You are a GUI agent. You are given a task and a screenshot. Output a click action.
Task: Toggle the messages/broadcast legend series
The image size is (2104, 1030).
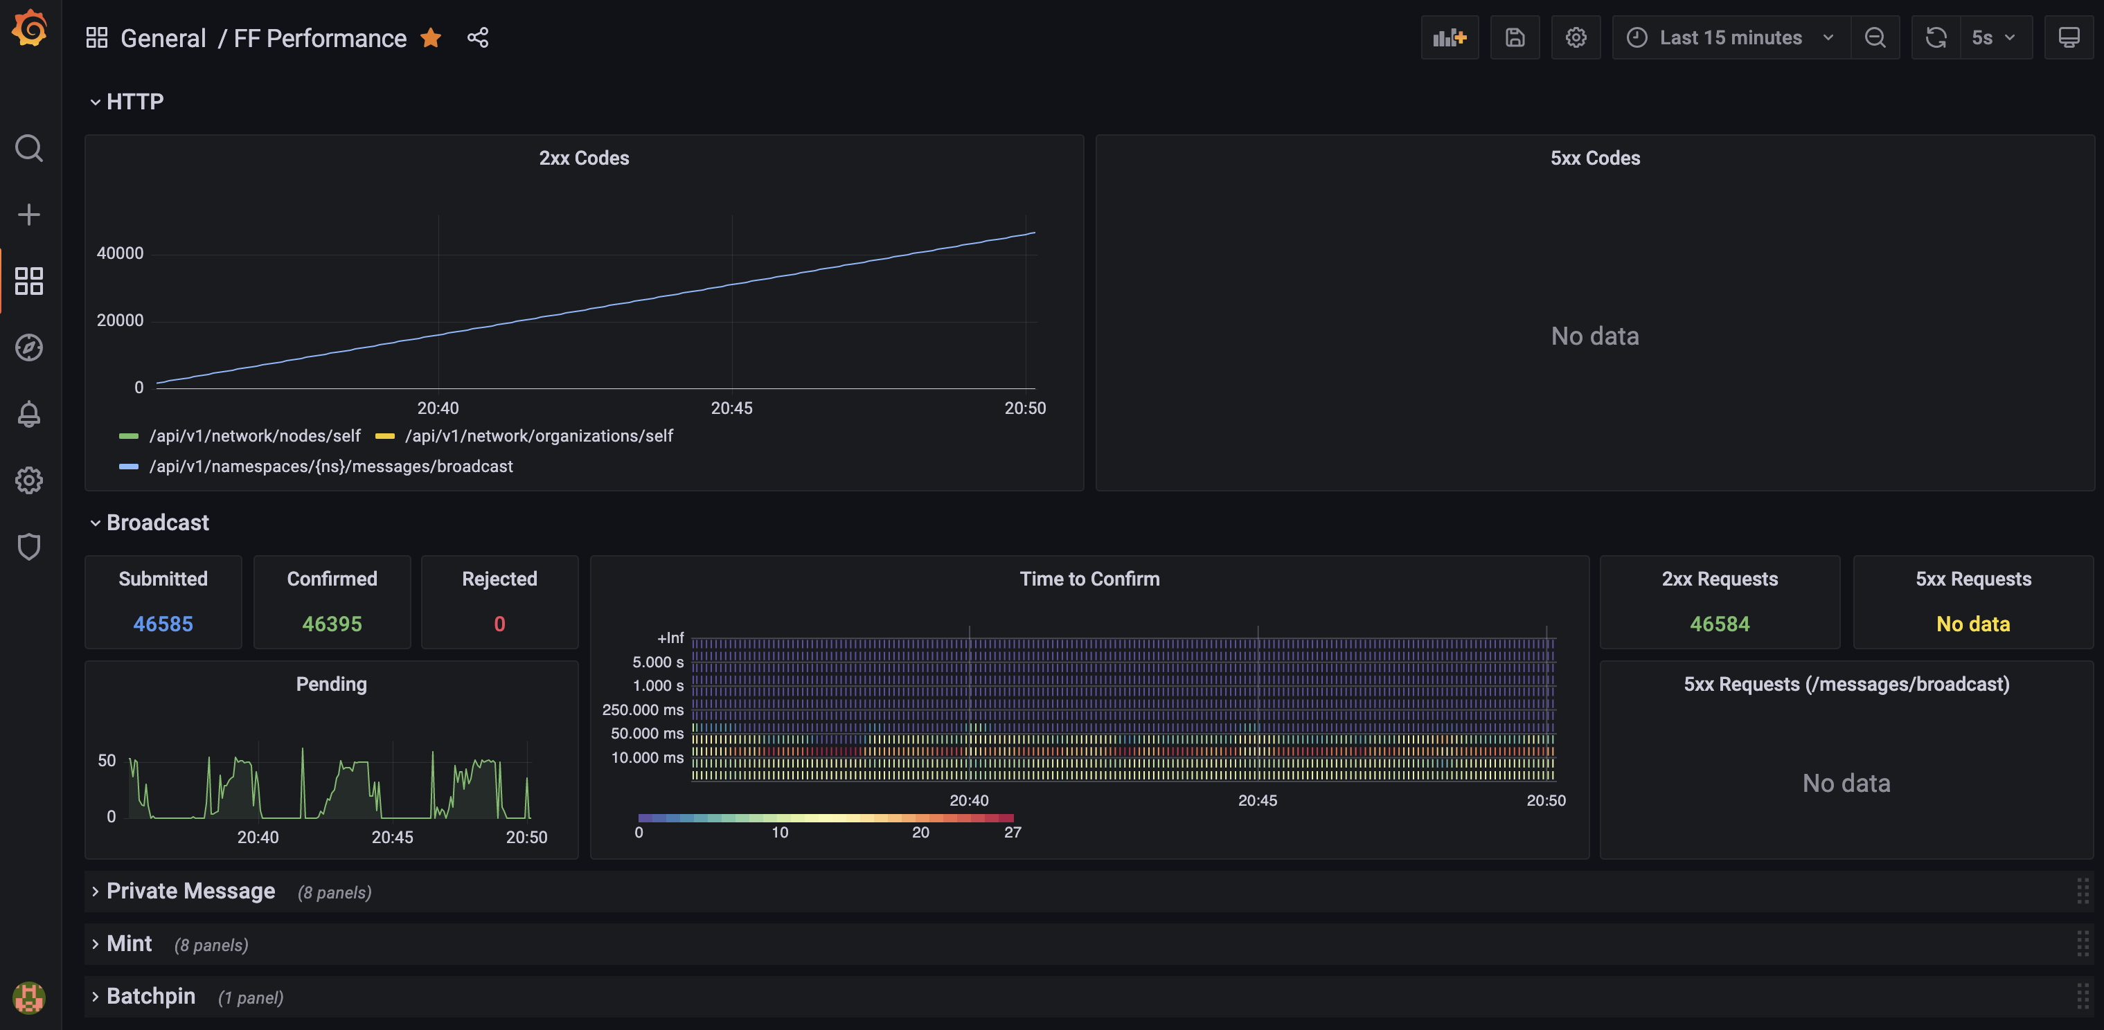click(331, 466)
